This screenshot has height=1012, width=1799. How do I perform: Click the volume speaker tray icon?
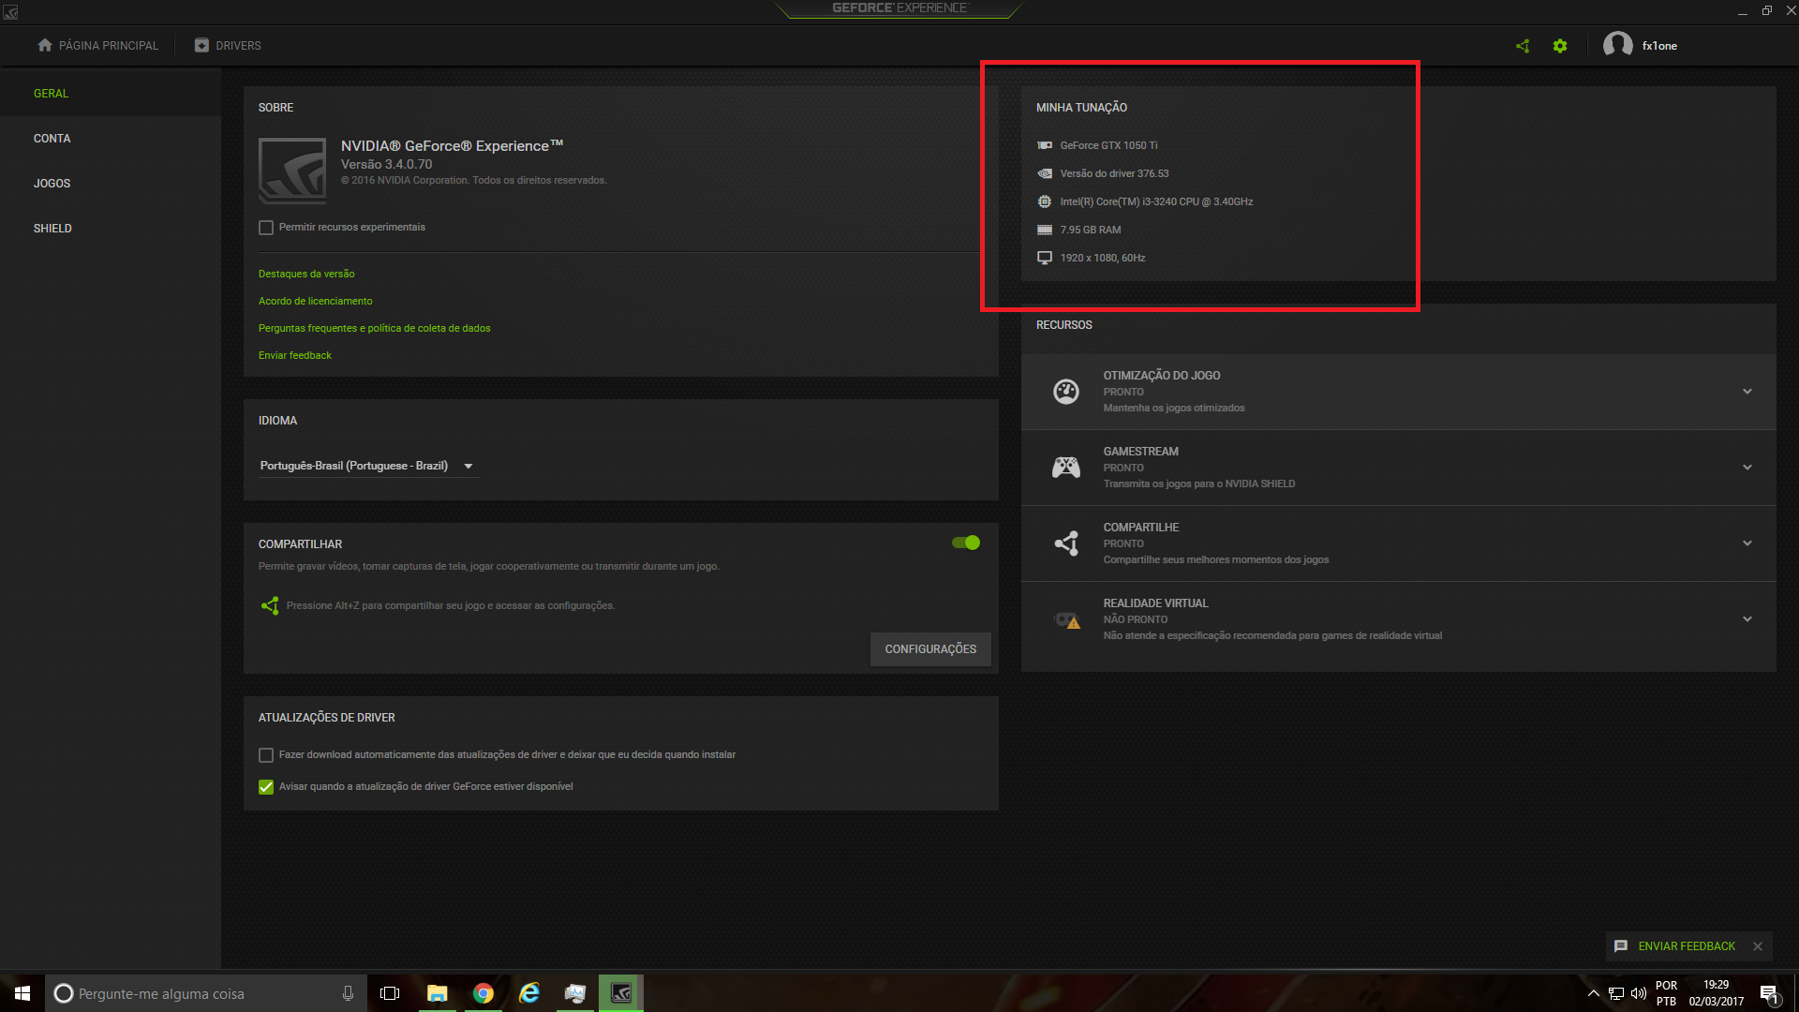tap(1639, 993)
